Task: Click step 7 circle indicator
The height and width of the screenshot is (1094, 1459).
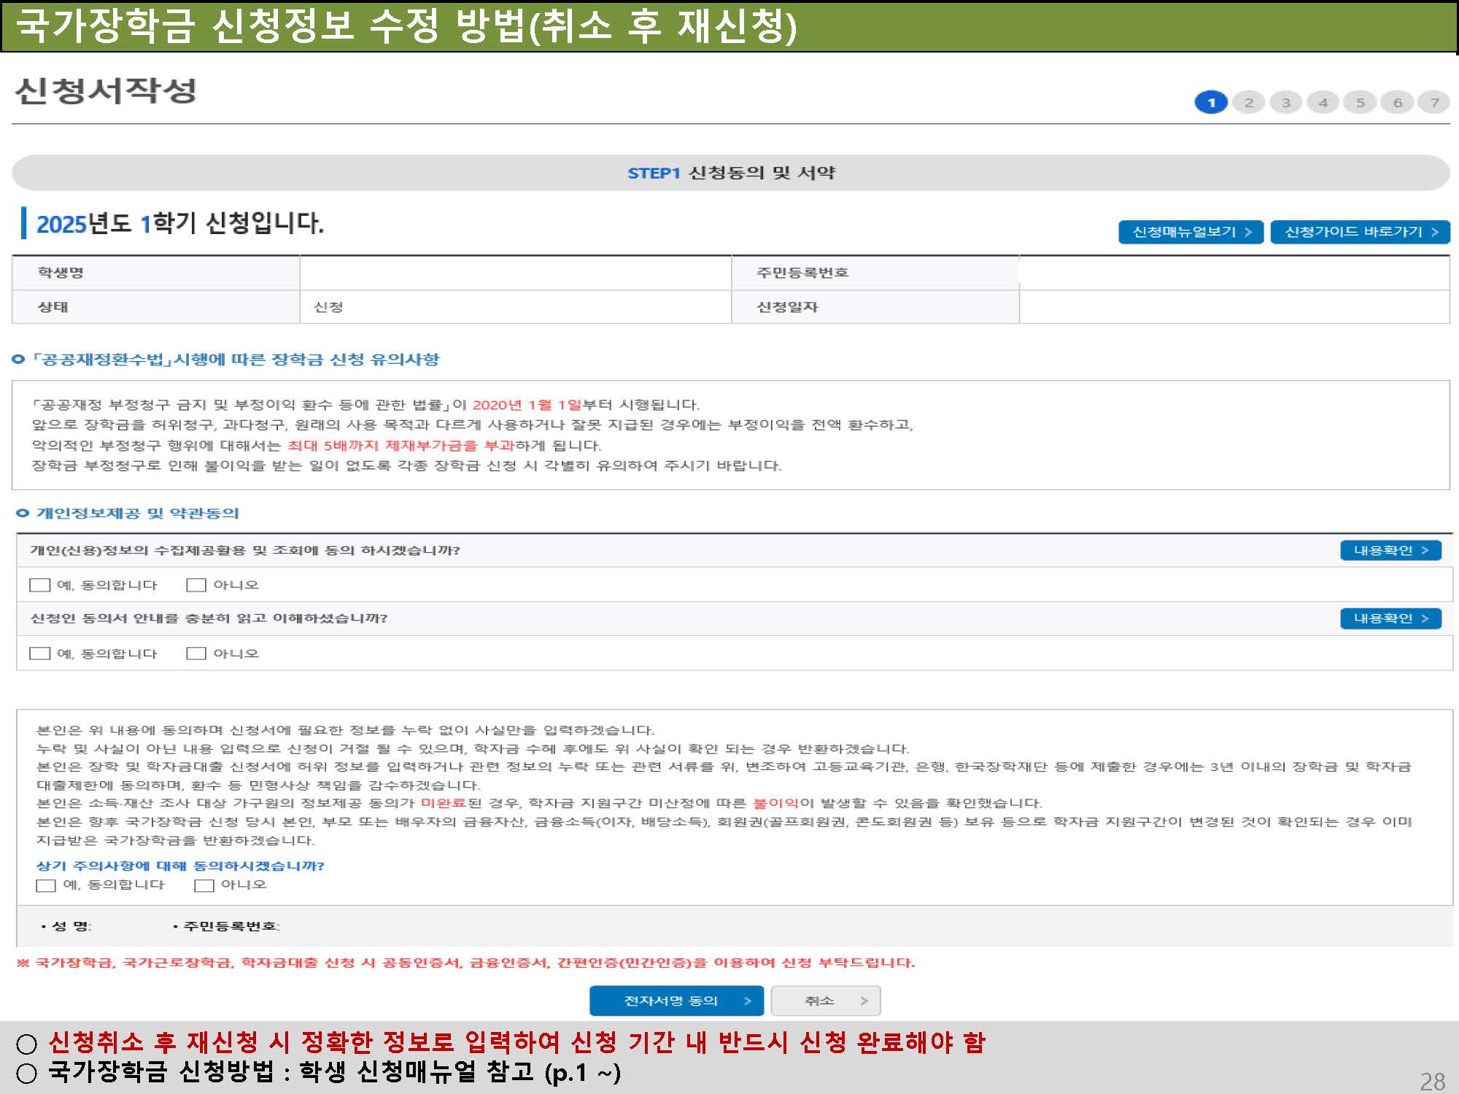Action: click(x=1434, y=102)
